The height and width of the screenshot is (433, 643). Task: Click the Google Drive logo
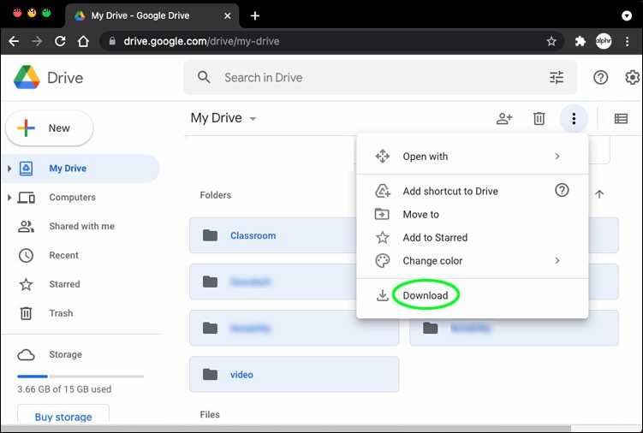[27, 77]
